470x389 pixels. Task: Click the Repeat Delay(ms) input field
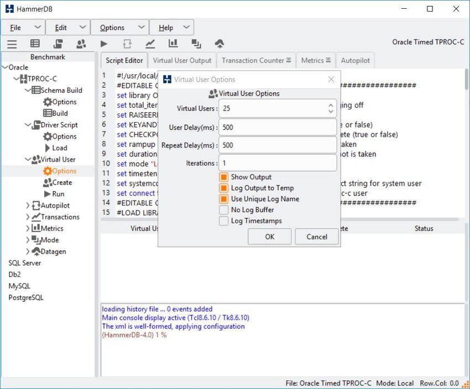tap(278, 145)
